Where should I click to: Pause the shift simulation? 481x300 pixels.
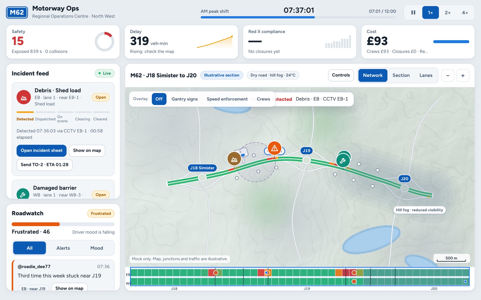pos(413,13)
